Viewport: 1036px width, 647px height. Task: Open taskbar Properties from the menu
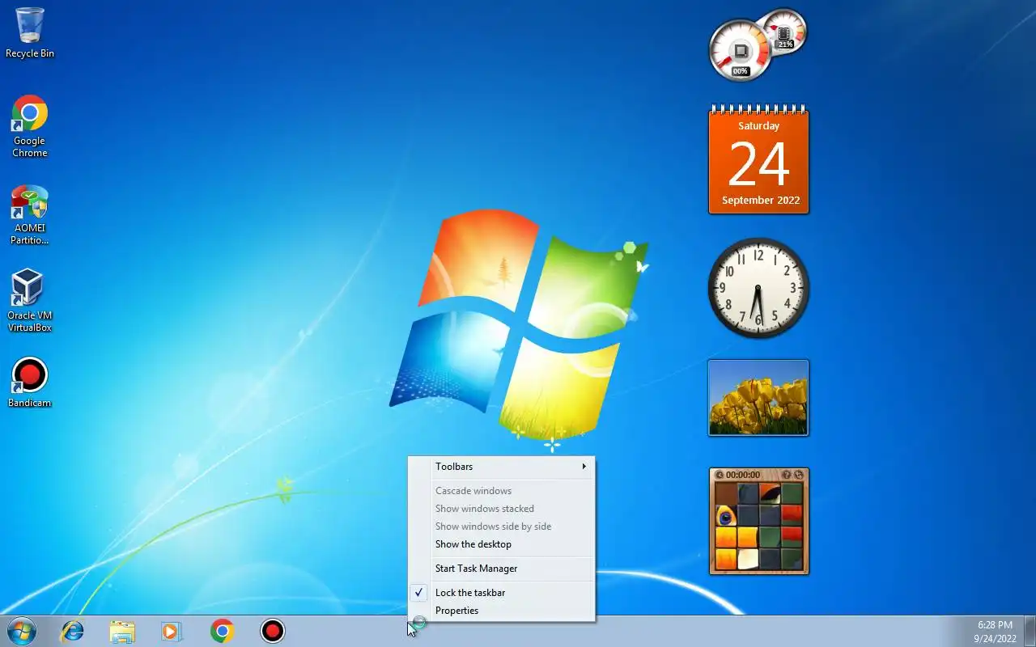501,611
